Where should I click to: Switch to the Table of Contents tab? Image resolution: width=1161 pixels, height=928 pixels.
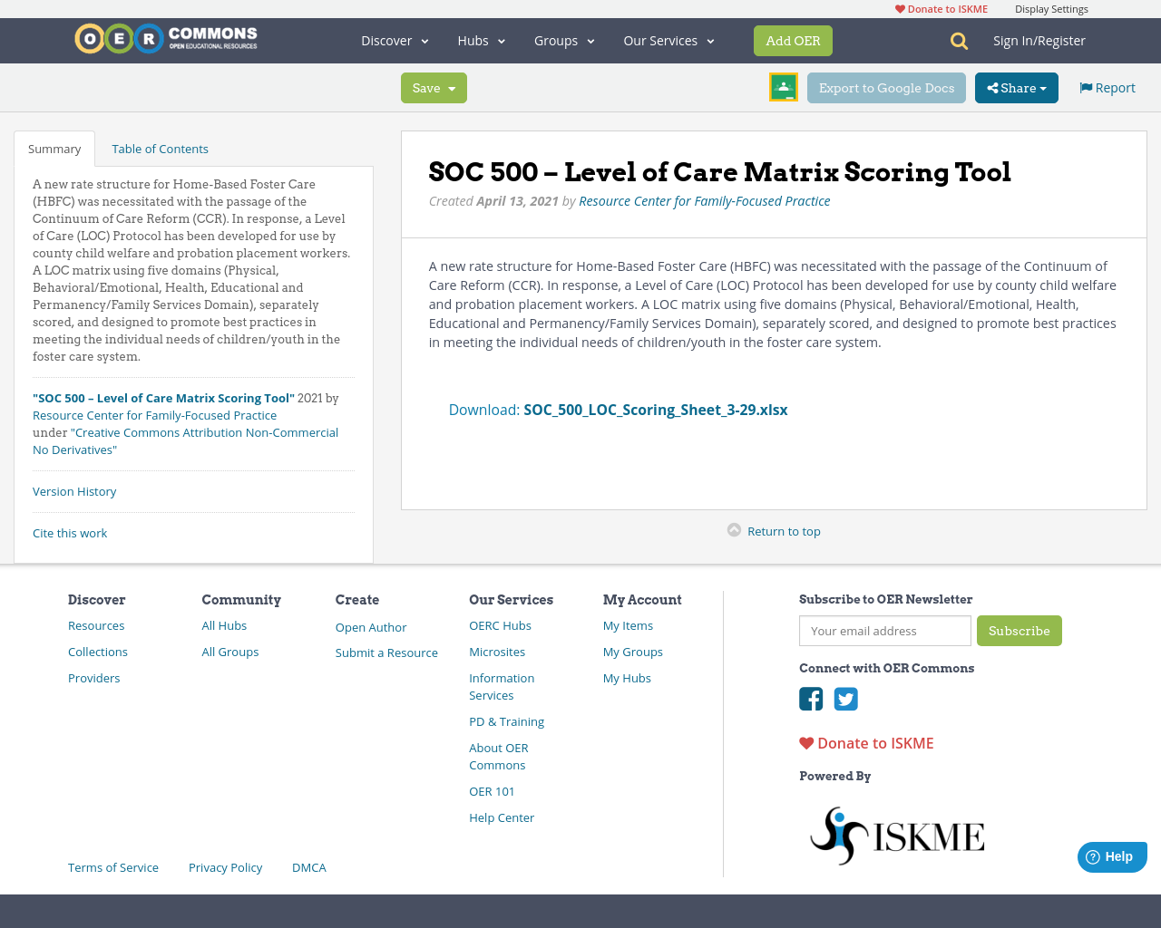coord(160,148)
